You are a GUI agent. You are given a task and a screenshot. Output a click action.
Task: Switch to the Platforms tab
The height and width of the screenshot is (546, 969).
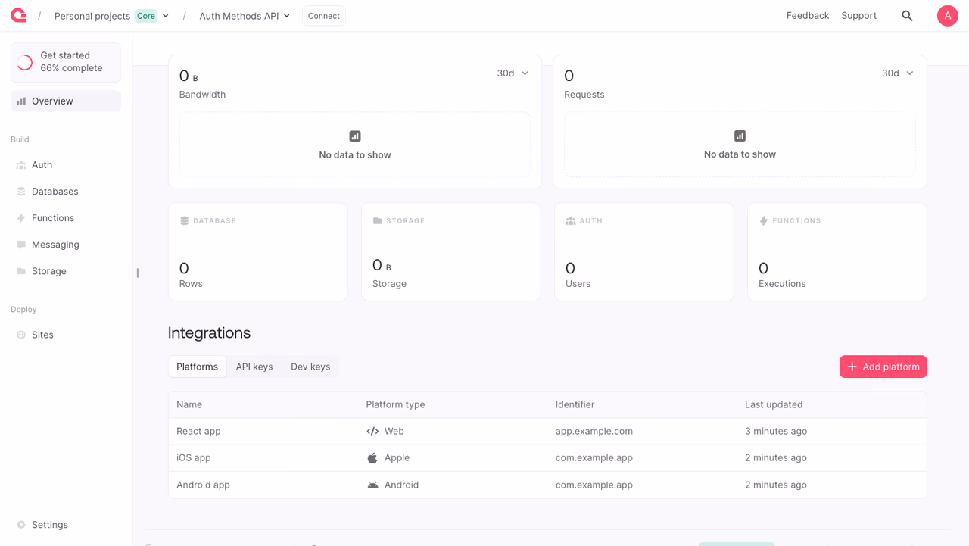coord(197,367)
